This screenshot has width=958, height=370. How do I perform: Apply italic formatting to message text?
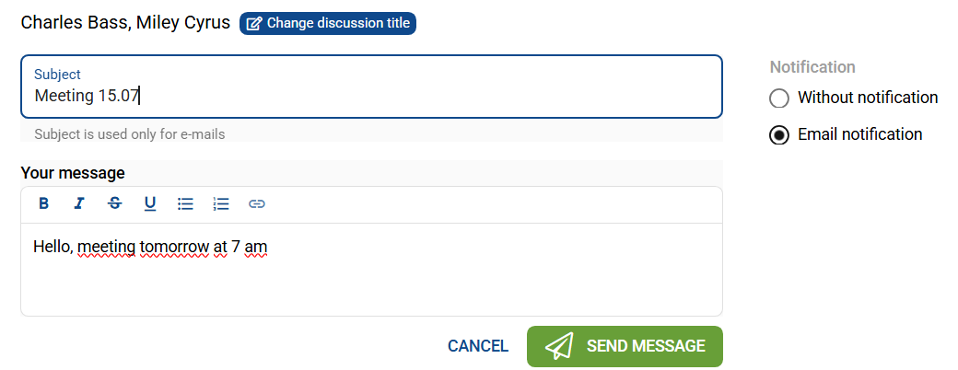tap(79, 203)
